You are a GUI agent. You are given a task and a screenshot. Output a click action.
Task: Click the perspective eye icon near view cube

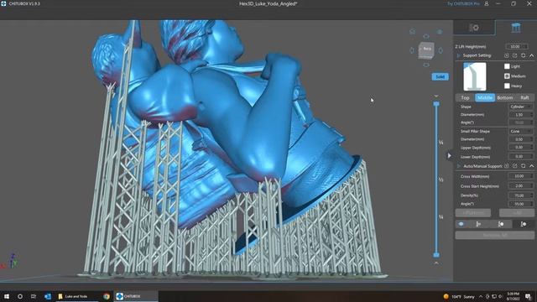(x=440, y=32)
